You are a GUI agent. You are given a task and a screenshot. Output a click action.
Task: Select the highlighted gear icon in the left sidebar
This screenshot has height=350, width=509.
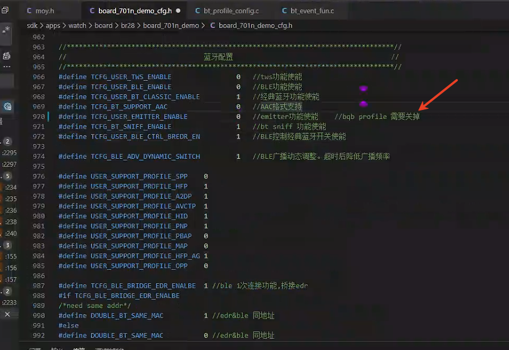[x=7, y=107]
